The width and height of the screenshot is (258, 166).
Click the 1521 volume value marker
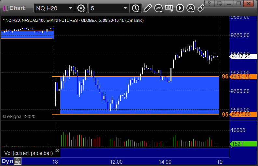(x=243, y=144)
